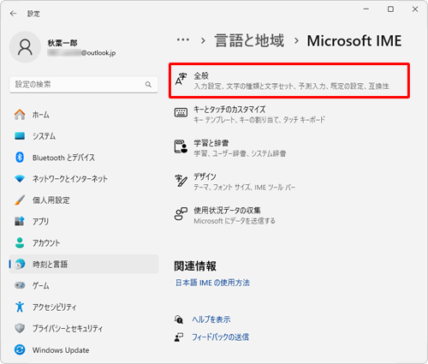Click the アカウント person icon
The image size is (428, 364).
click(x=20, y=242)
